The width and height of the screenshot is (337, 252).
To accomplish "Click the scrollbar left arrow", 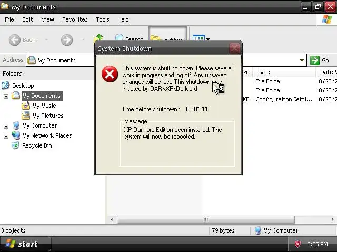I will (x=112, y=219).
